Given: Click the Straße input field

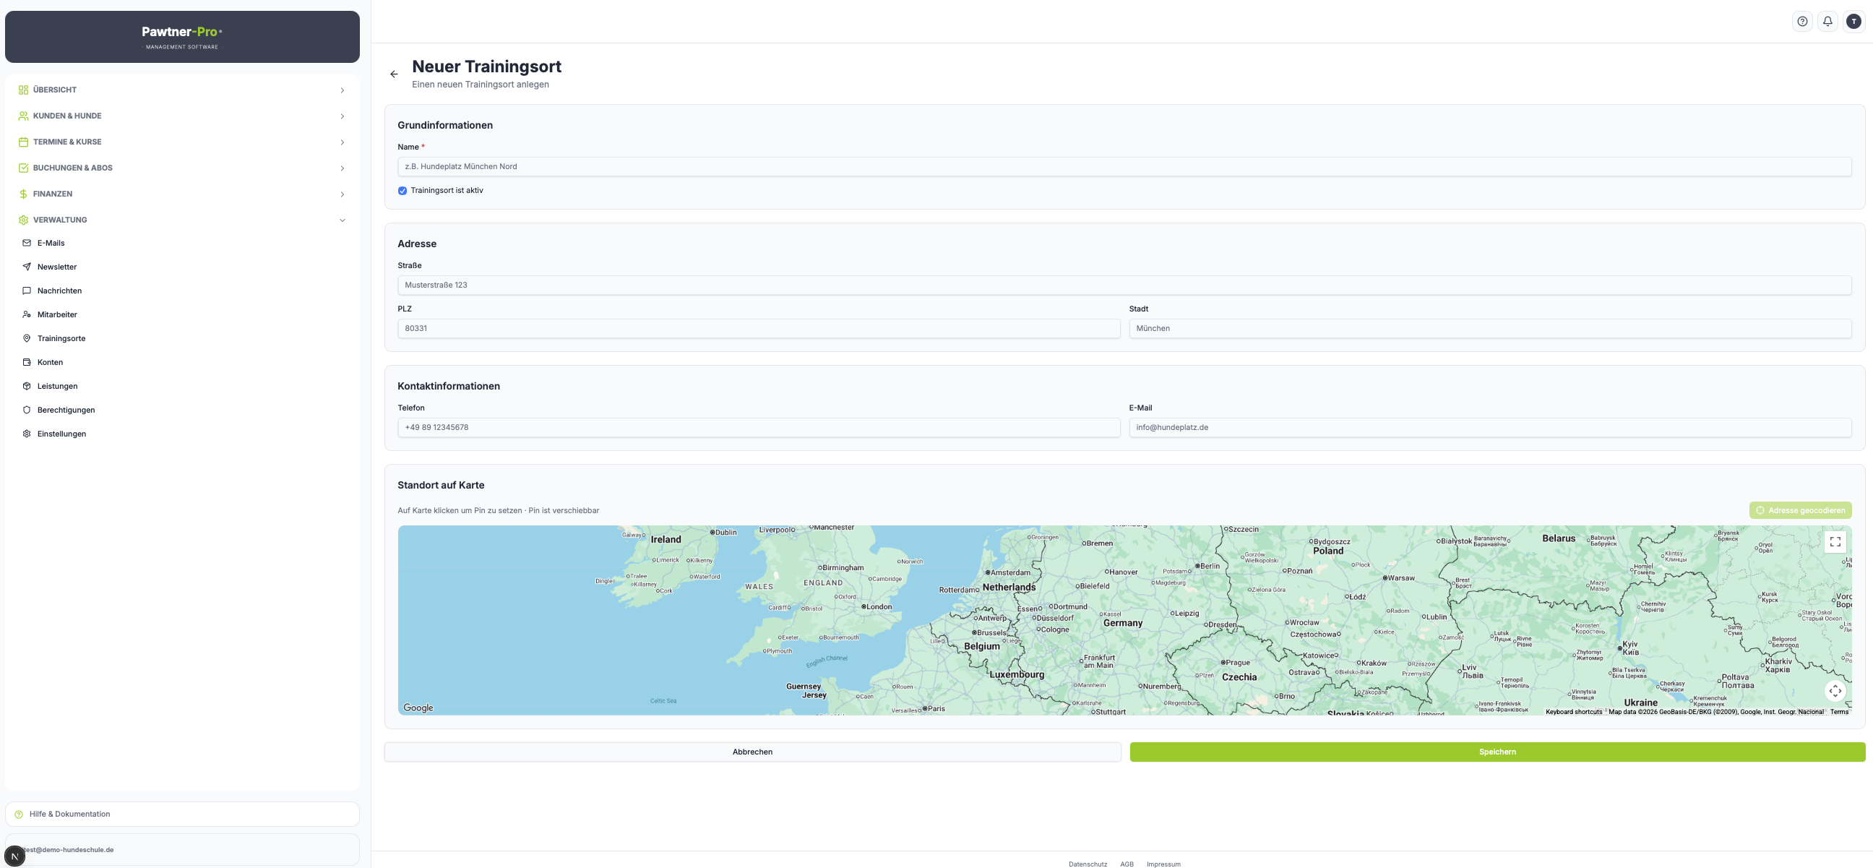Looking at the screenshot, I should point(1124,285).
